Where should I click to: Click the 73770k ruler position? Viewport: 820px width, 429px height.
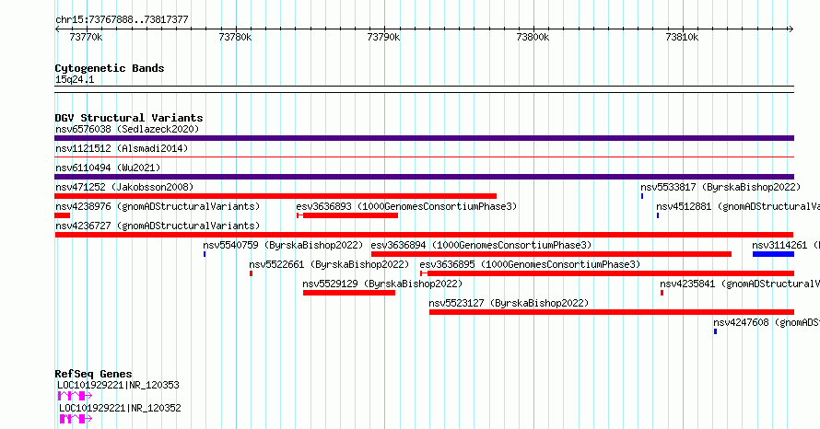point(87,37)
